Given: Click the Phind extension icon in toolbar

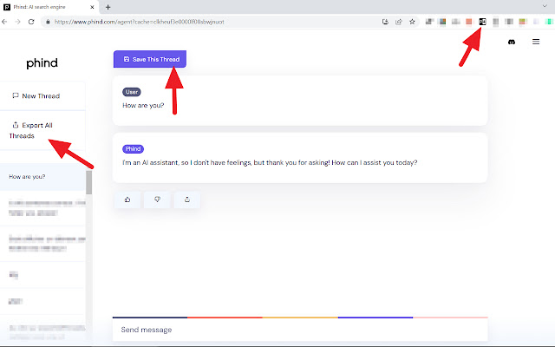Looking at the screenshot, I should tap(483, 21).
